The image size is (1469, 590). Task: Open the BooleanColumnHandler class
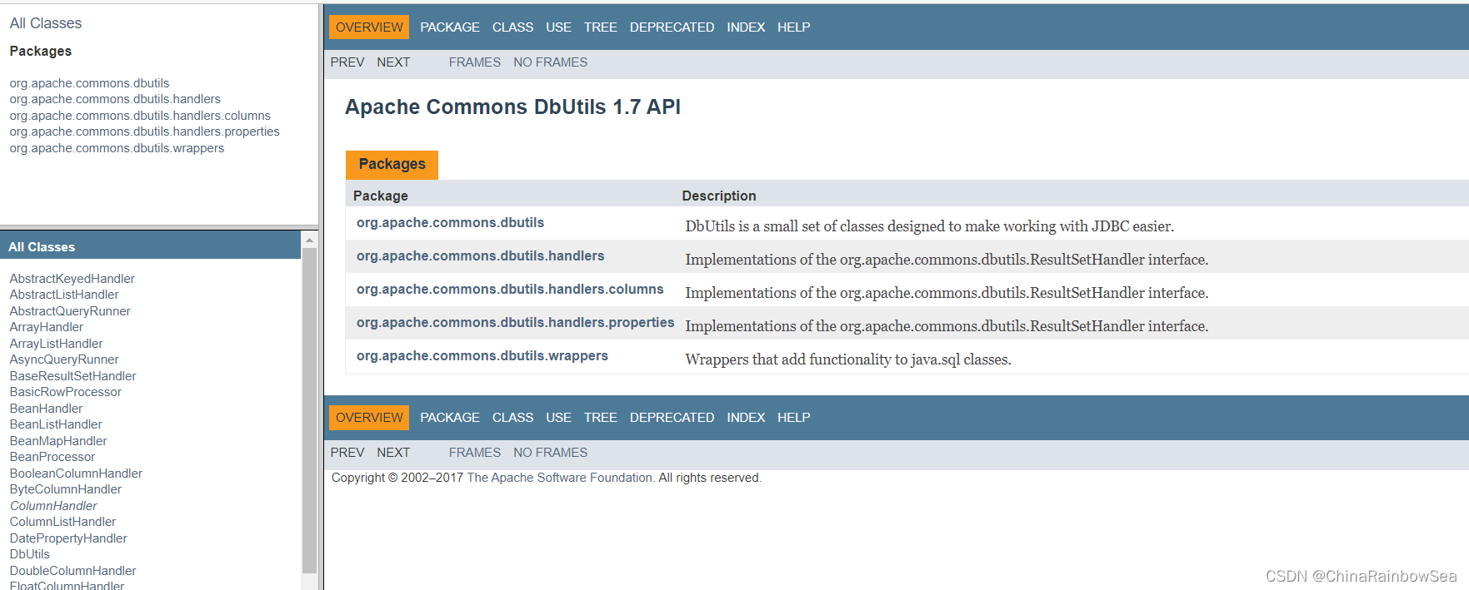pyautogui.click(x=76, y=473)
